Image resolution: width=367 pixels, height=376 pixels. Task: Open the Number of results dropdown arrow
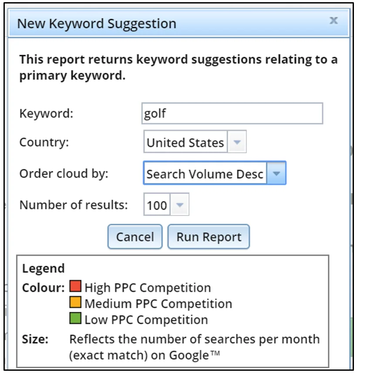click(x=180, y=205)
